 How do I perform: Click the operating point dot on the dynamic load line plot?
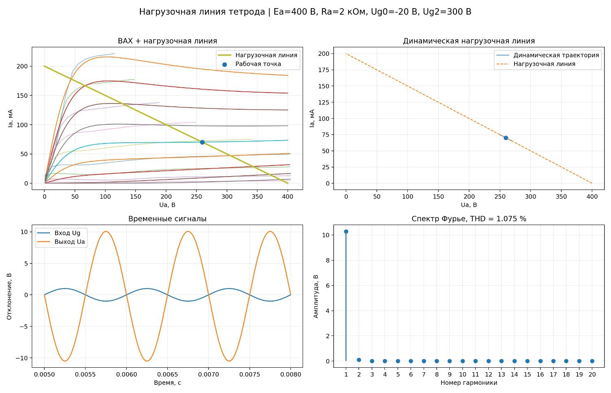point(506,138)
